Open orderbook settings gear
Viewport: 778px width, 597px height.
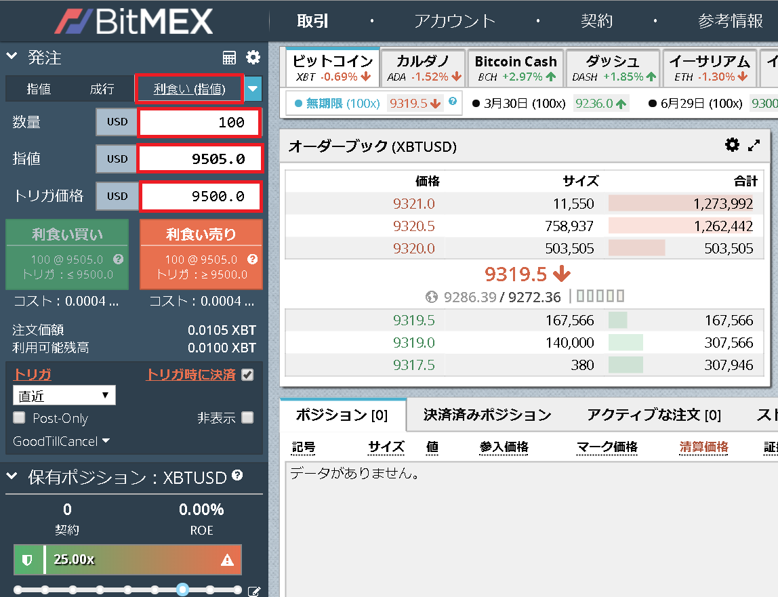pyautogui.click(x=732, y=145)
